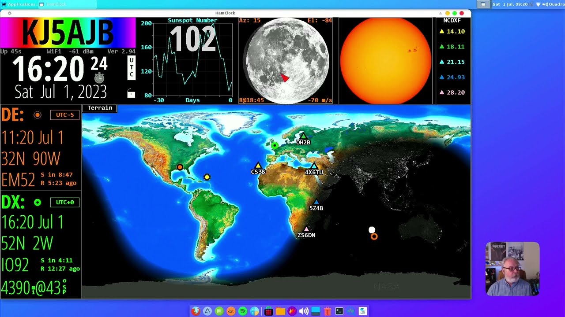Select the CS3B beacon marker on map
The image size is (565, 317).
(x=258, y=165)
